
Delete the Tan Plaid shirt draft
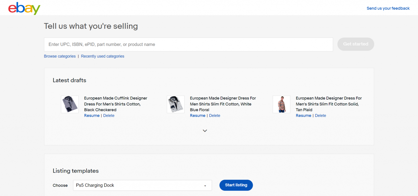[321, 116]
